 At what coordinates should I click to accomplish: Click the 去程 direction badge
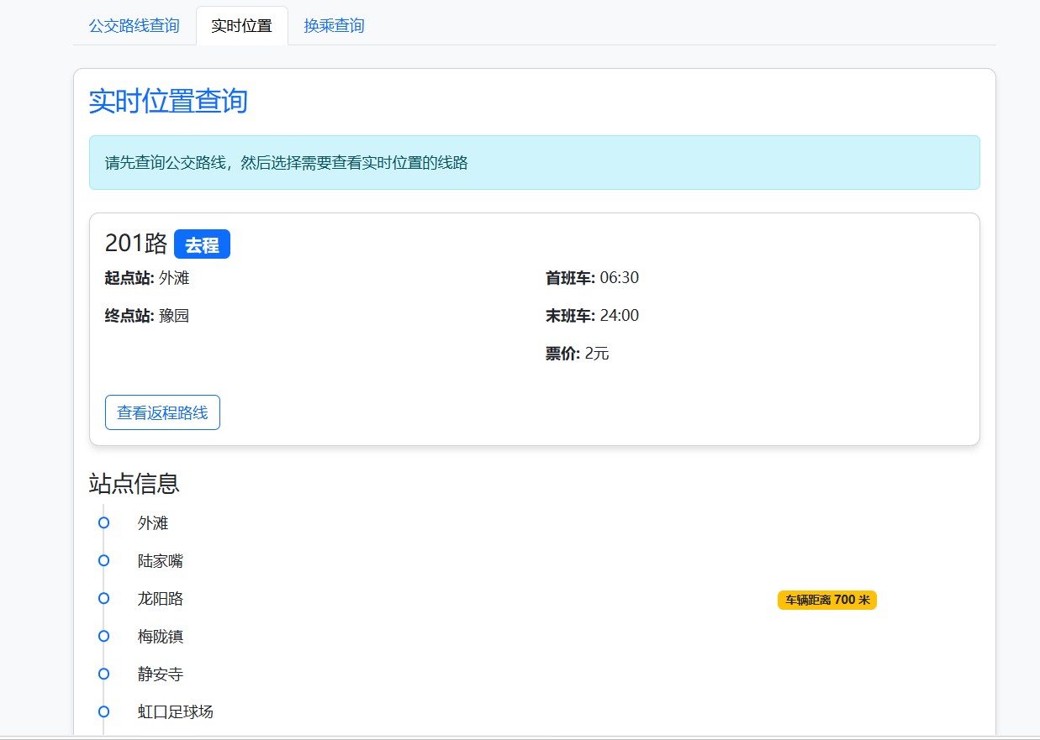tap(202, 244)
